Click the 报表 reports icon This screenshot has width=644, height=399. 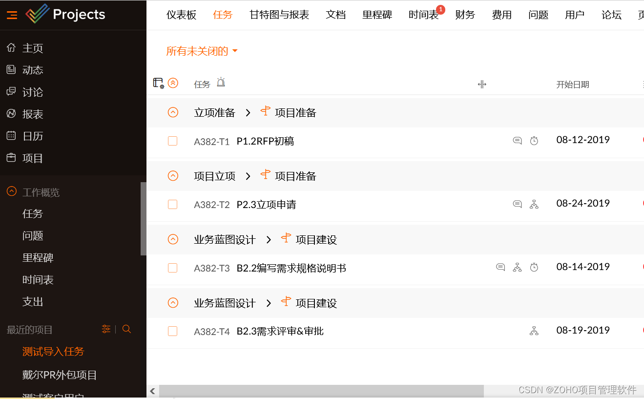11,114
